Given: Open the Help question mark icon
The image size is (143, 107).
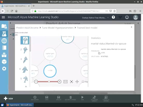Looking at the screenshot, I should [113, 17].
